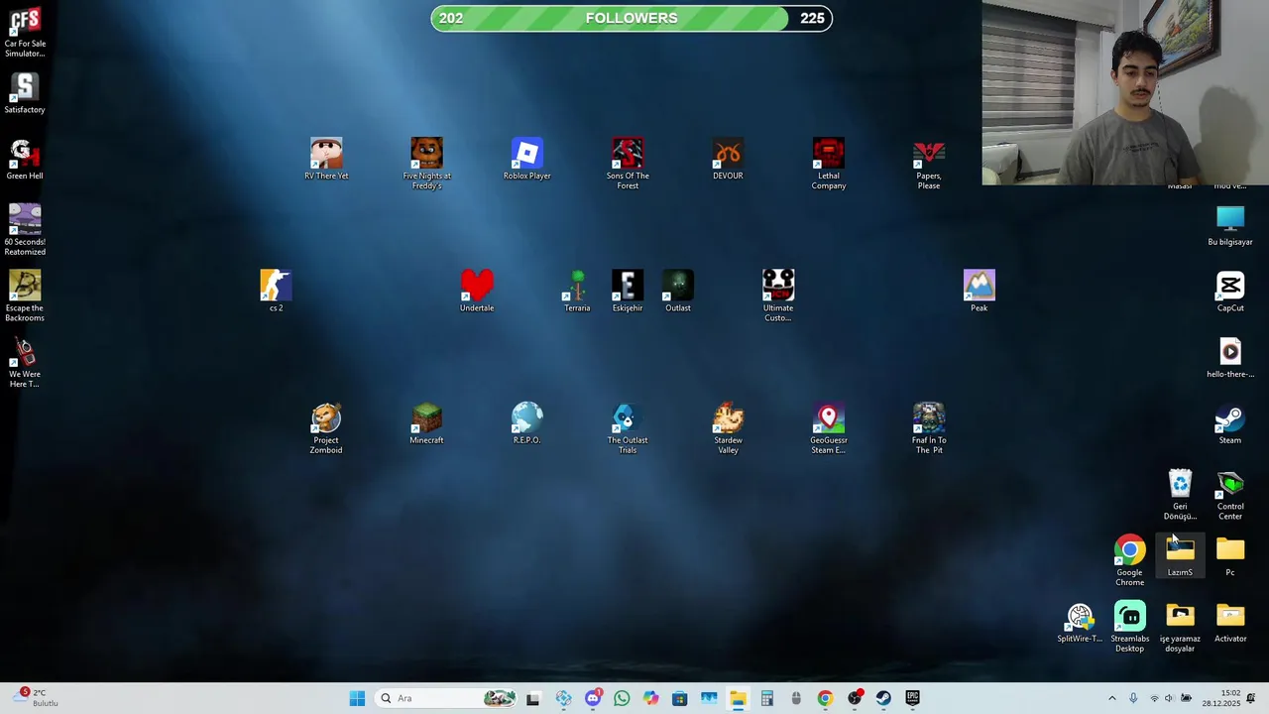Select the Bu bilgisayar desktop icon

pyautogui.click(x=1230, y=226)
